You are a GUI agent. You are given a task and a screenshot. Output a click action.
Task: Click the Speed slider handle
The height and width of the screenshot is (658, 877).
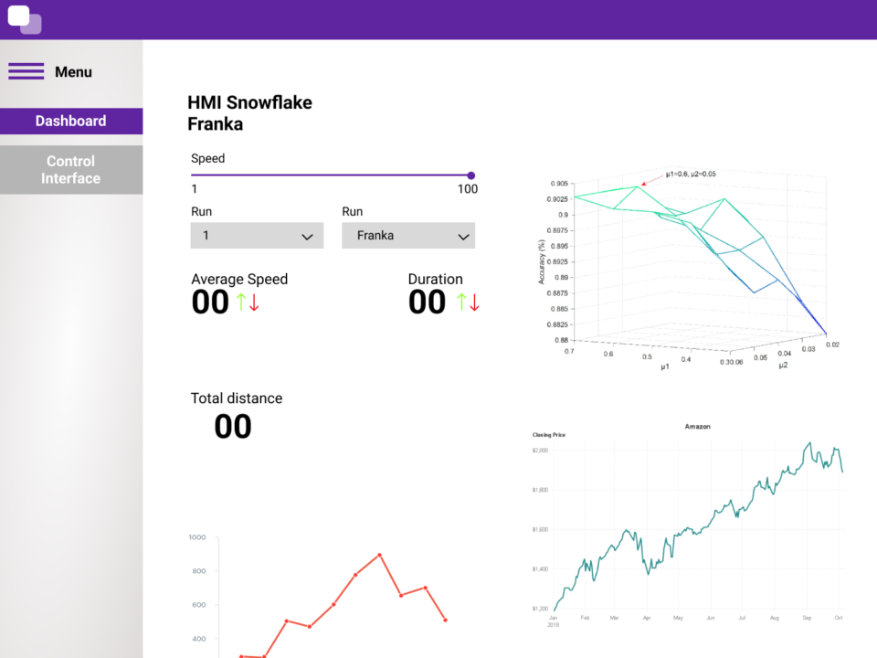coord(471,175)
